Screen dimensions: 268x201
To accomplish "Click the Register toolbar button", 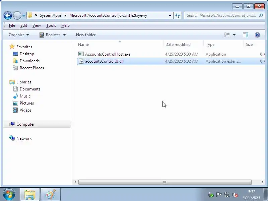I will (50, 35).
